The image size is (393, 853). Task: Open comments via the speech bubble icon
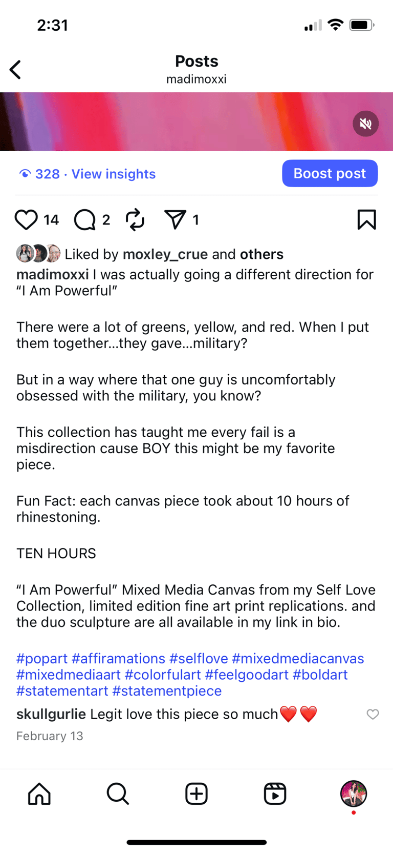coord(84,220)
